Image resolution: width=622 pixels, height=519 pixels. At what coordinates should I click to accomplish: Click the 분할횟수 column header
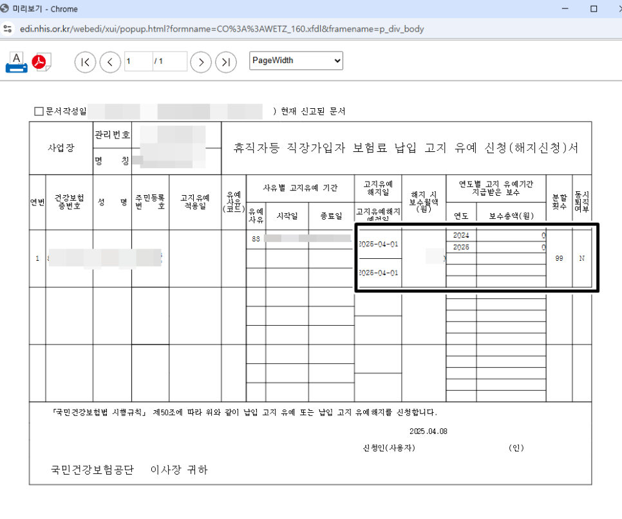[560, 202]
